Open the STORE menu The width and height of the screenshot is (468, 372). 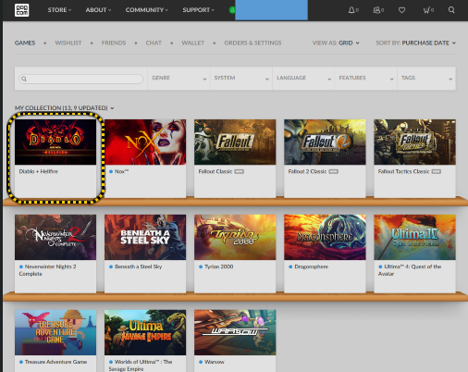tap(59, 10)
